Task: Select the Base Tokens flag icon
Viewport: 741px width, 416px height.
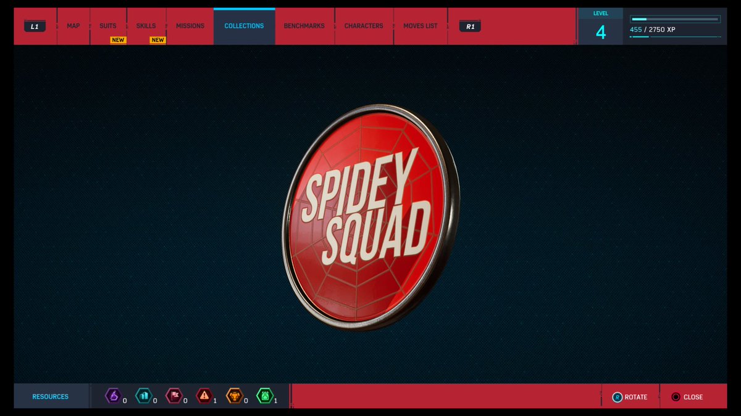Action: (174, 396)
